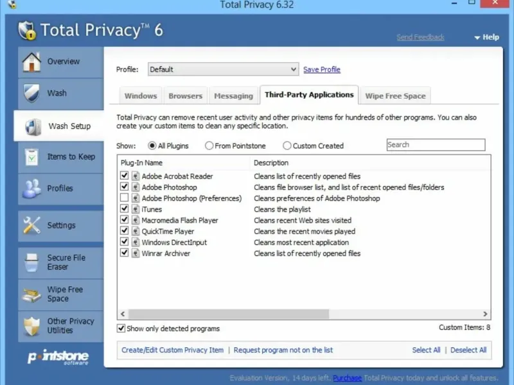Screen dimensions: 514x385
Task: Click the Send Feedback link
Action: click(x=420, y=37)
